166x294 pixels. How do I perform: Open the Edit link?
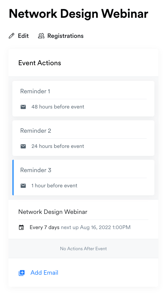click(x=23, y=36)
